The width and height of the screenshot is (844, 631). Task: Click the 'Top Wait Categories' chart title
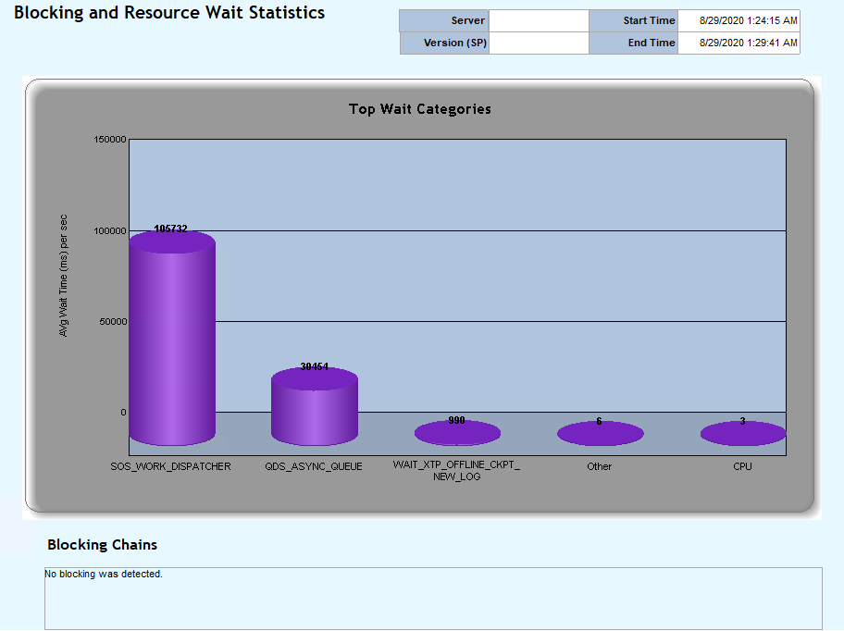[419, 109]
